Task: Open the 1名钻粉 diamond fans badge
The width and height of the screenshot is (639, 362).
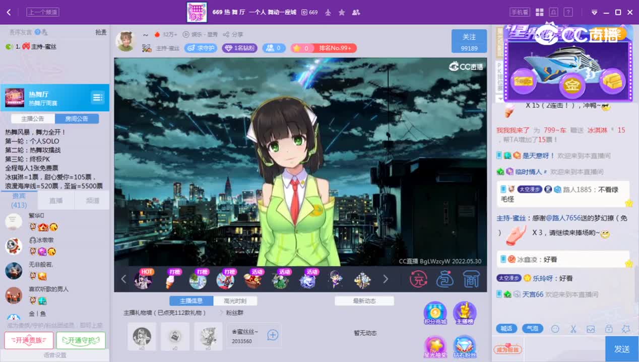Action: pyautogui.click(x=240, y=48)
